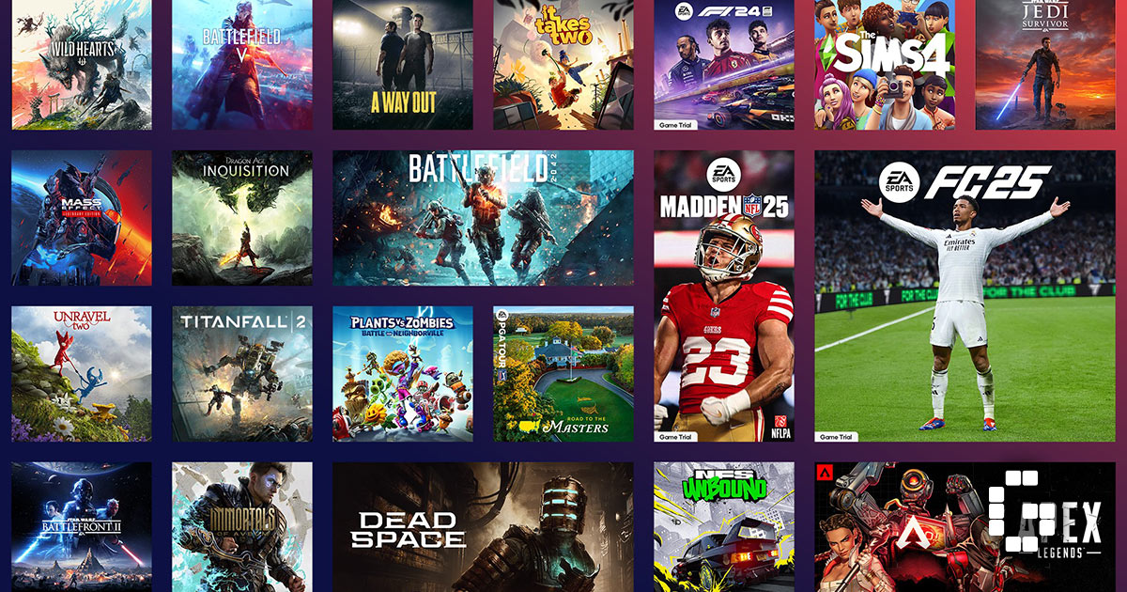Open the Madden NFL 25 cover

[x=724, y=296]
